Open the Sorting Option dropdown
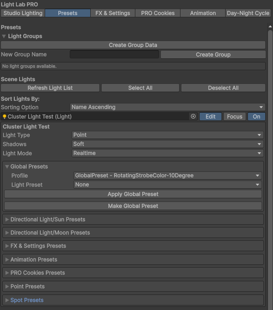273x310 pixels. [x=167, y=107]
